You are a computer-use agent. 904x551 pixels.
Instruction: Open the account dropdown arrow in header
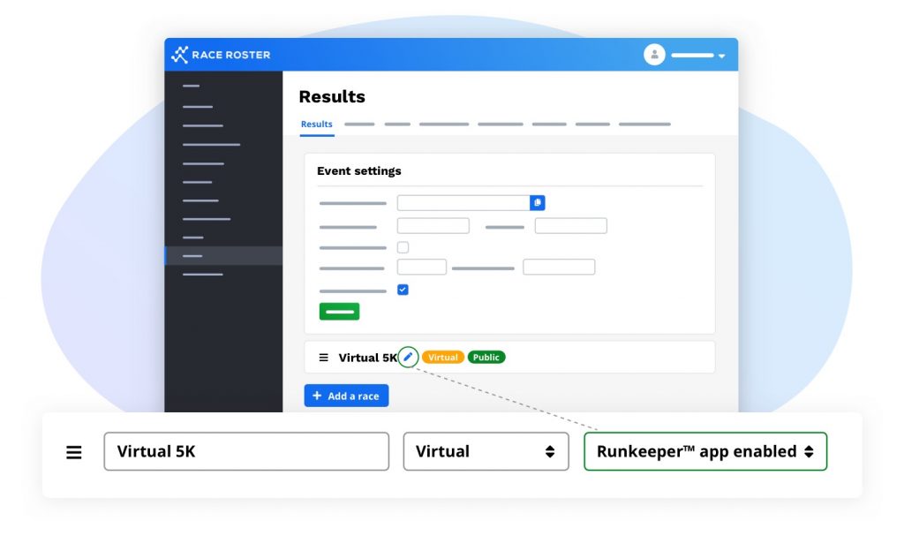721,56
